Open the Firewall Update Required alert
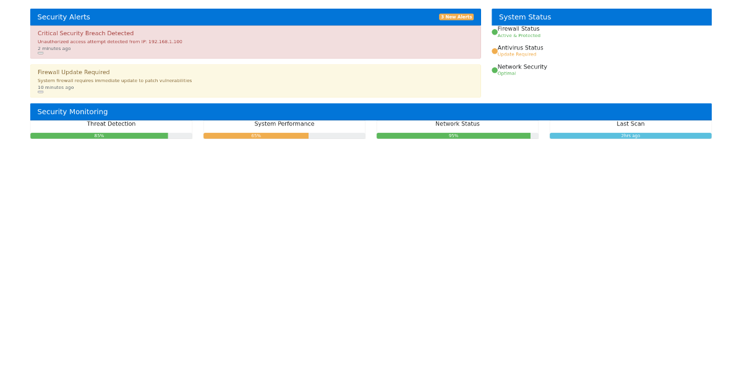 coord(75,72)
